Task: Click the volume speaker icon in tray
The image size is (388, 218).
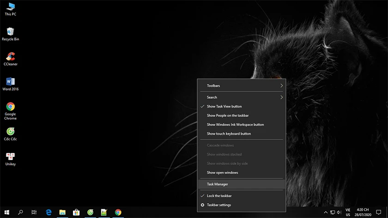Action: (x=339, y=212)
